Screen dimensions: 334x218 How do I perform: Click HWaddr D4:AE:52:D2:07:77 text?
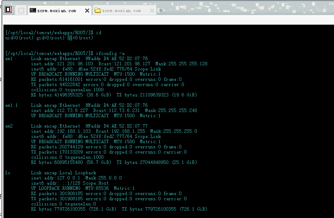coord(117,126)
